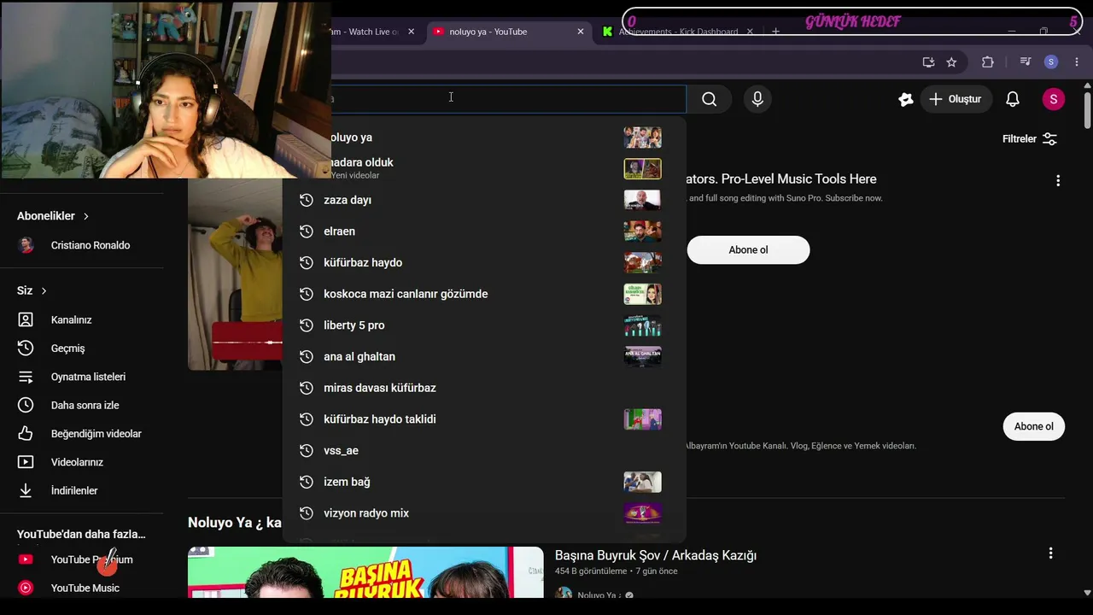This screenshot has height=615, width=1093.
Task: Select the suggestion 'küfürbaz haydo'
Action: click(x=484, y=262)
